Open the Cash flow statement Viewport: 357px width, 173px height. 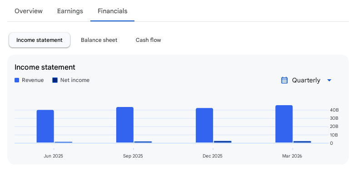pyautogui.click(x=148, y=40)
